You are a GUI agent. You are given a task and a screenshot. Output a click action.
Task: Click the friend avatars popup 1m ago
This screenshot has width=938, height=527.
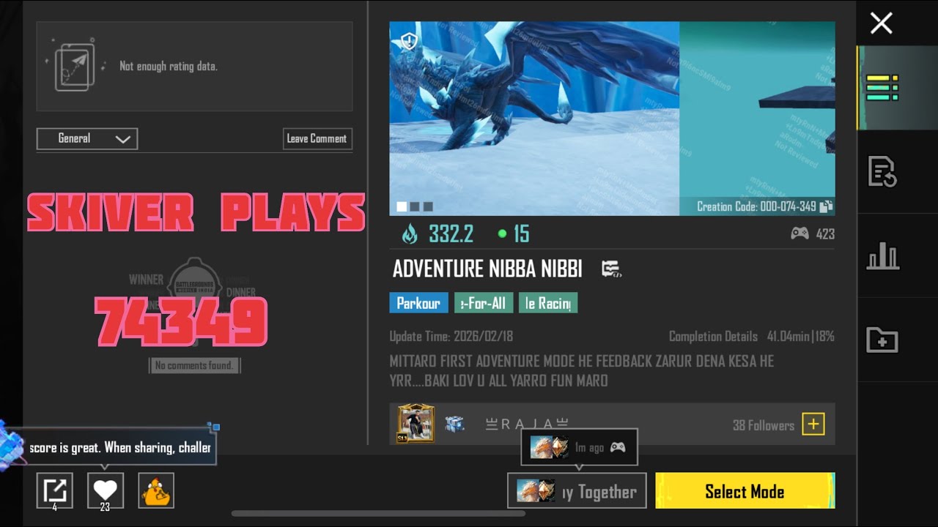click(x=579, y=447)
